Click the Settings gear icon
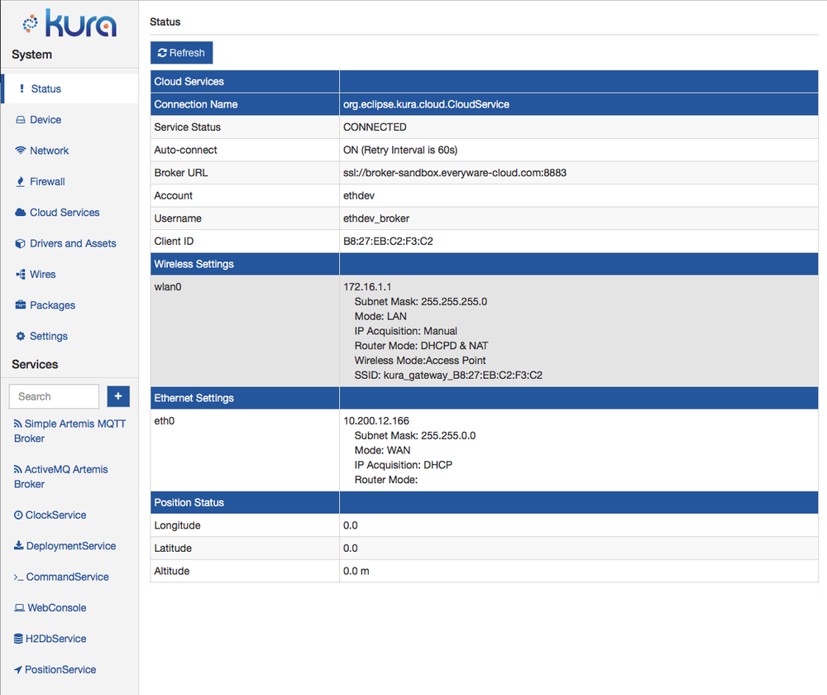 (x=20, y=336)
